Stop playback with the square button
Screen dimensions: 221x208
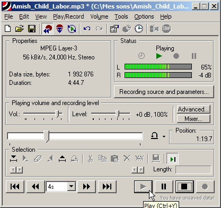pyautogui.click(x=184, y=186)
